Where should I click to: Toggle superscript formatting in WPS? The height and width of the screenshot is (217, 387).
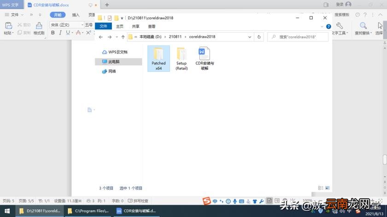pos(88,33)
